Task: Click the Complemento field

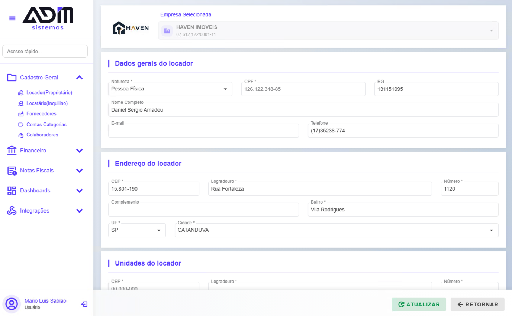Action: (203, 210)
